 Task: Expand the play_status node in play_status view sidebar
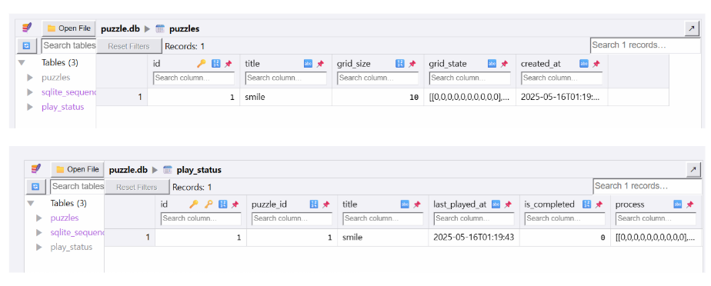[x=39, y=247]
